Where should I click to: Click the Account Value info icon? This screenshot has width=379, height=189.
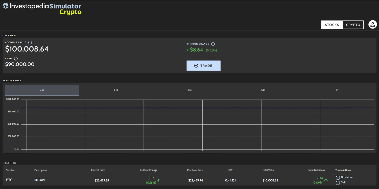[x=30, y=43]
